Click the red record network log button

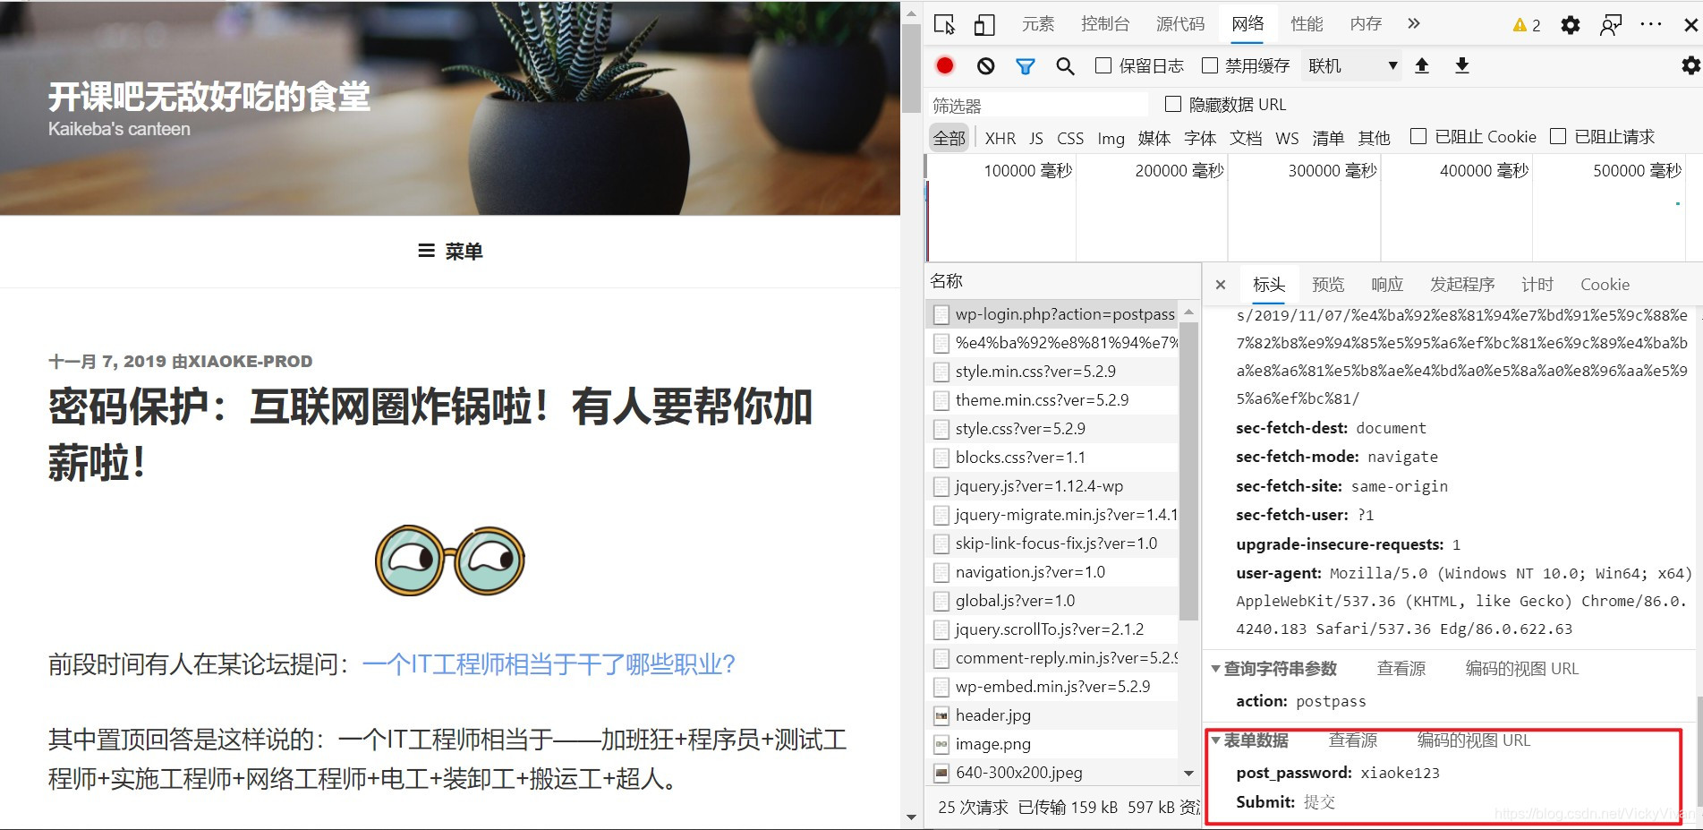coord(945,65)
